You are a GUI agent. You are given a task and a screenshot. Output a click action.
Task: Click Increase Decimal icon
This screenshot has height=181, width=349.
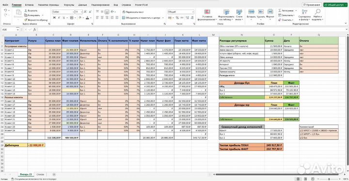[x=188, y=18]
